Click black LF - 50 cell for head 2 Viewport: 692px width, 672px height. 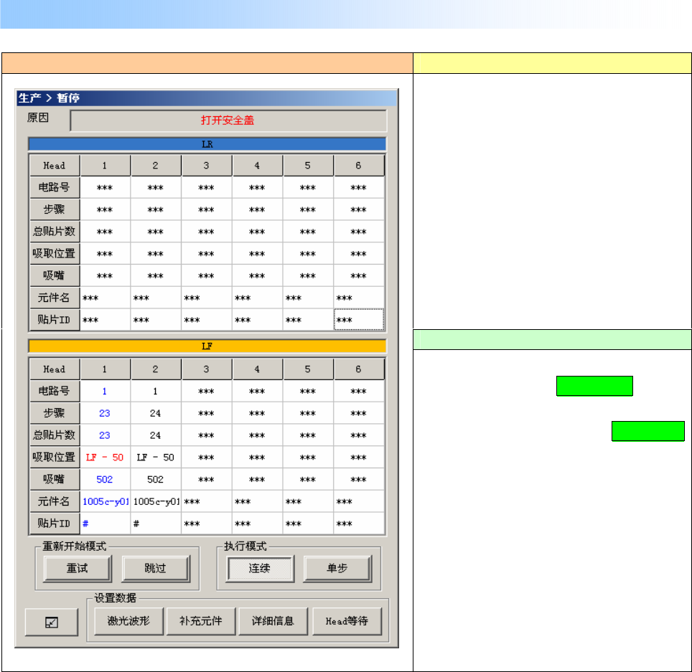pyautogui.click(x=155, y=458)
